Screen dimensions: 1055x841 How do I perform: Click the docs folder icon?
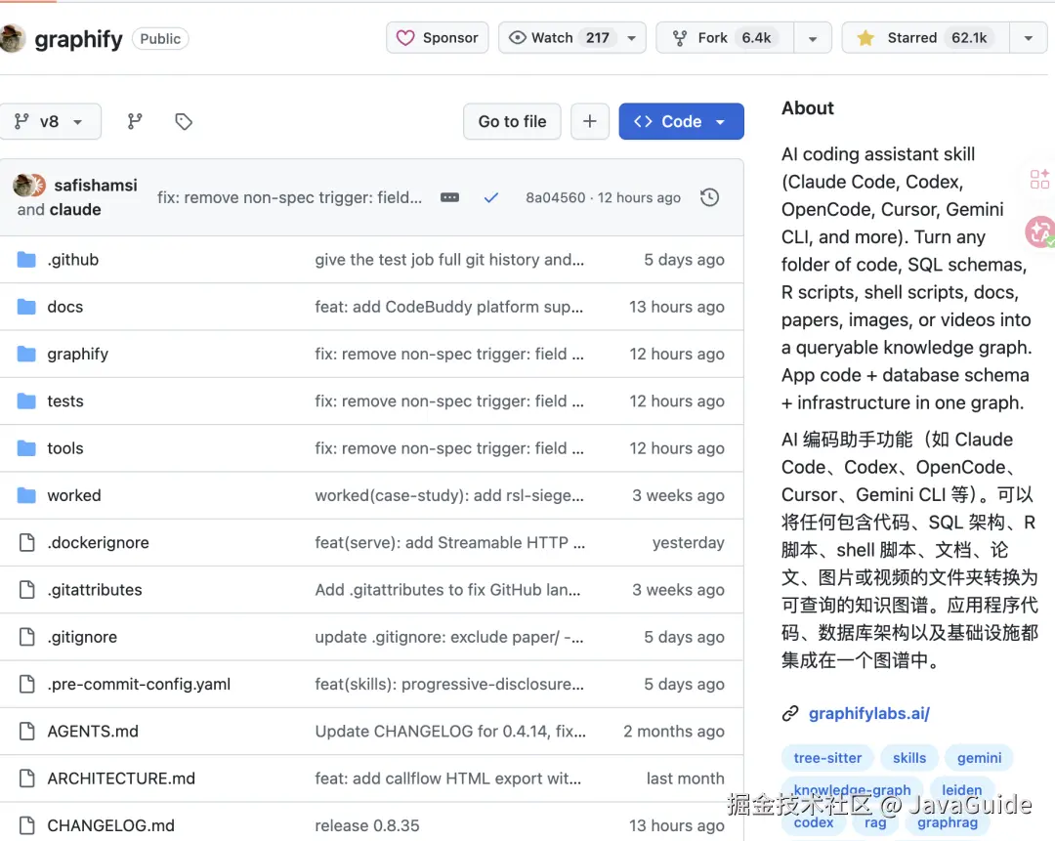[26, 307]
